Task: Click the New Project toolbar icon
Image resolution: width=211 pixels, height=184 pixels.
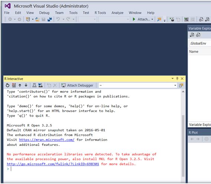Action: pos(28,19)
